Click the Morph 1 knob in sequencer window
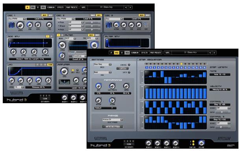Screen dimensions: 240x153 (x=148, y=143)
